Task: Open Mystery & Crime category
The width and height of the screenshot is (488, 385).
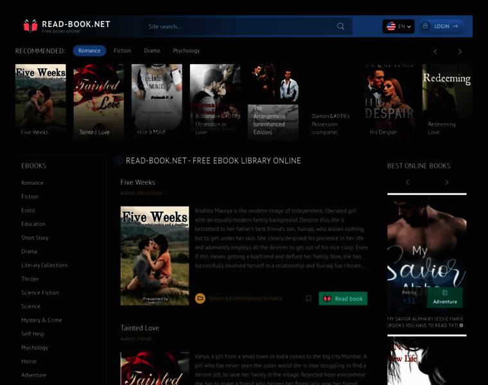Action: pos(41,320)
